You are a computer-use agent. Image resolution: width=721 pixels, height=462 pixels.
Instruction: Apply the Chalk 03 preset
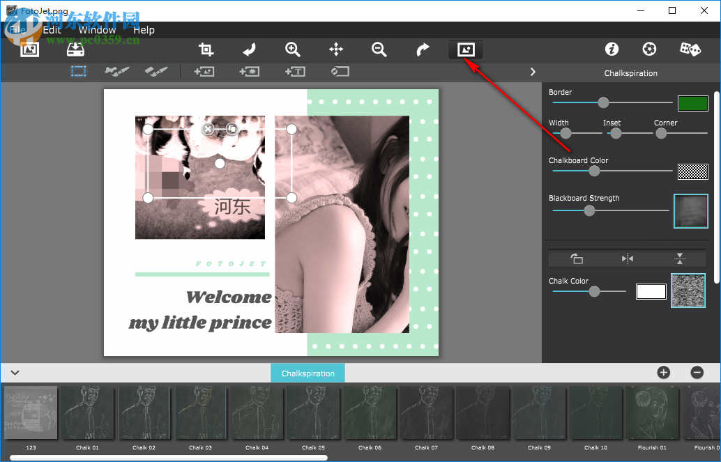tap(201, 413)
